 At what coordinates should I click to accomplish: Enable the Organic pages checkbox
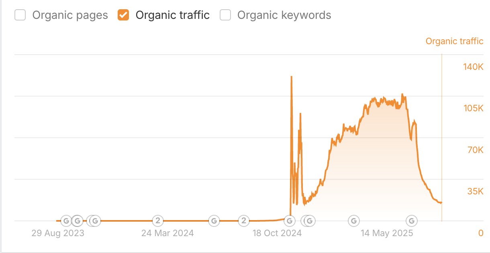(20, 15)
